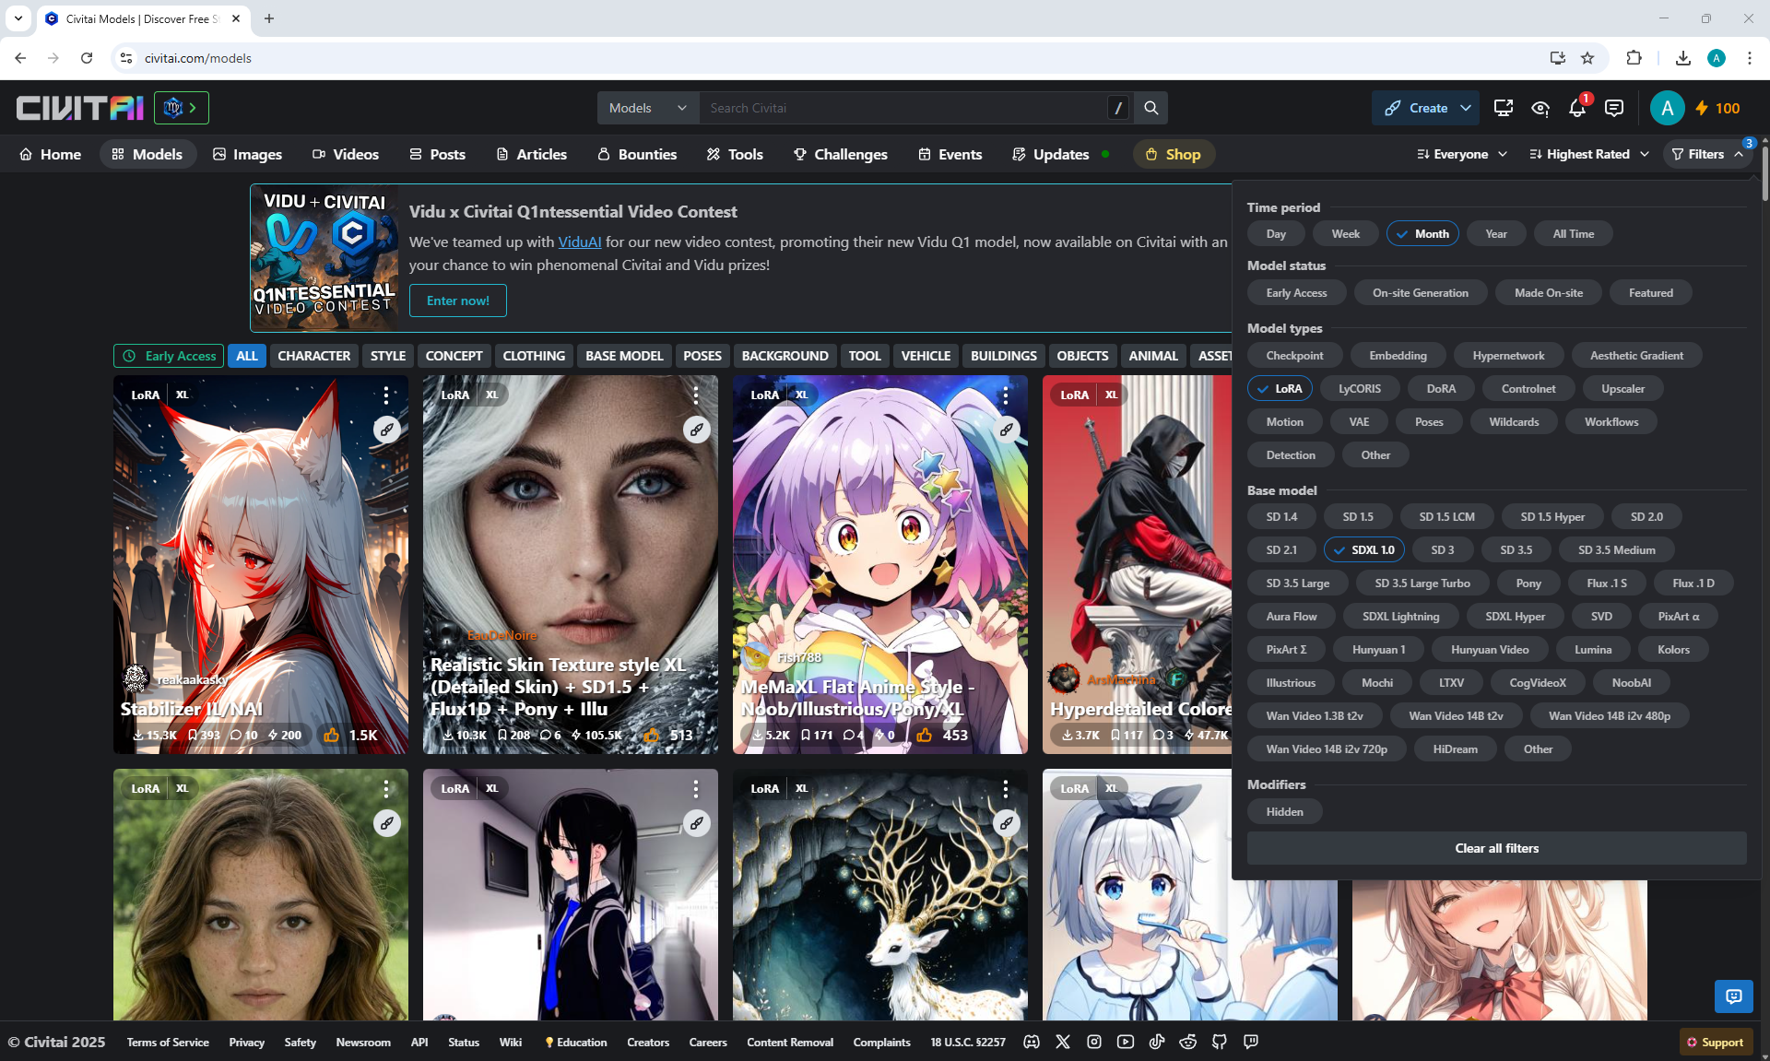Image resolution: width=1770 pixels, height=1061 pixels.
Task: Open the Models search category dropdown
Action: tap(647, 108)
